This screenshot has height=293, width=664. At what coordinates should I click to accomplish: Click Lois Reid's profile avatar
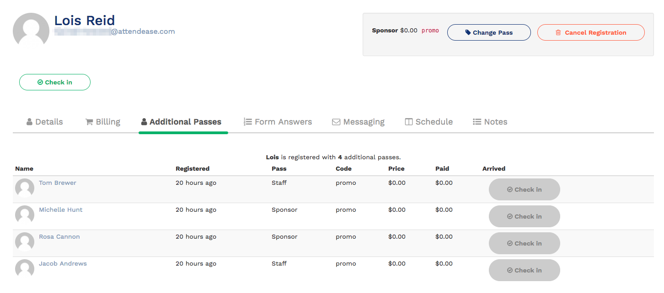point(31,30)
